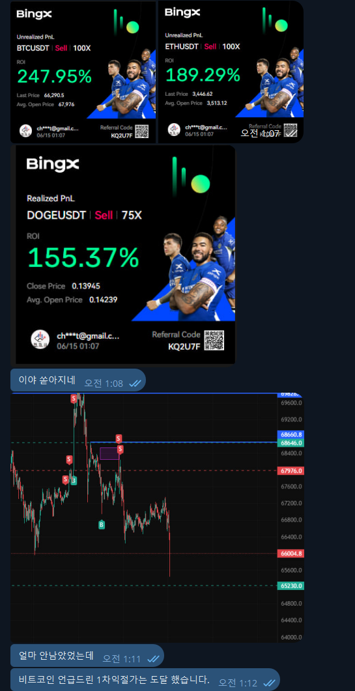Click the QR code on the DOGEUSDT card
Image resolution: width=355 pixels, height=691 pixels.
pyautogui.click(x=214, y=341)
